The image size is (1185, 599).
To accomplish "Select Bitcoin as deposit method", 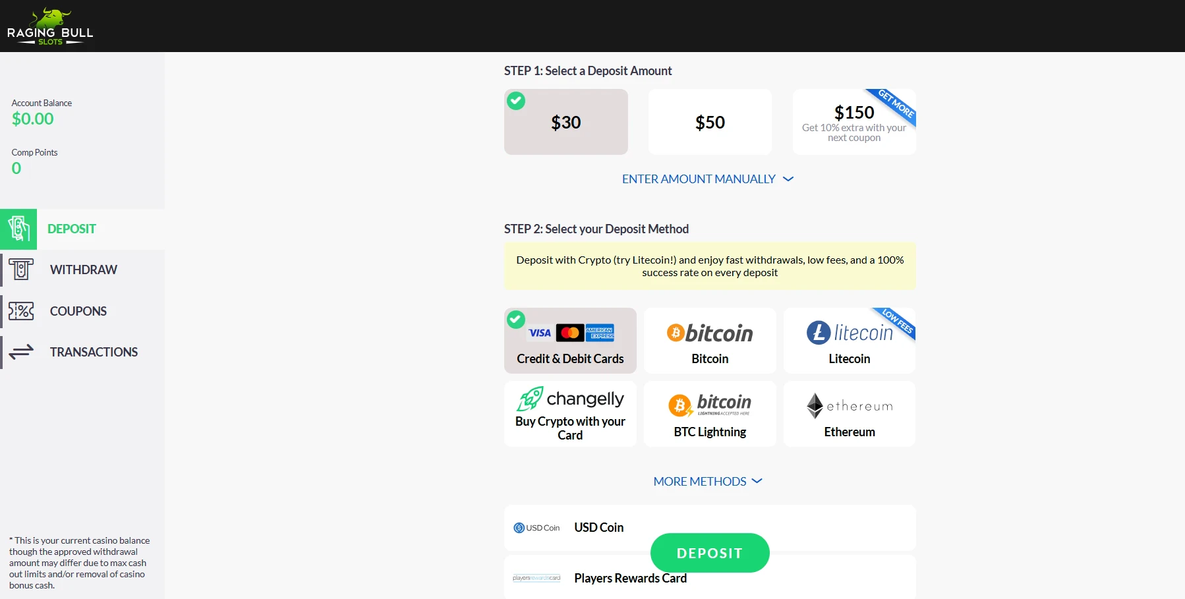I will click(x=710, y=341).
